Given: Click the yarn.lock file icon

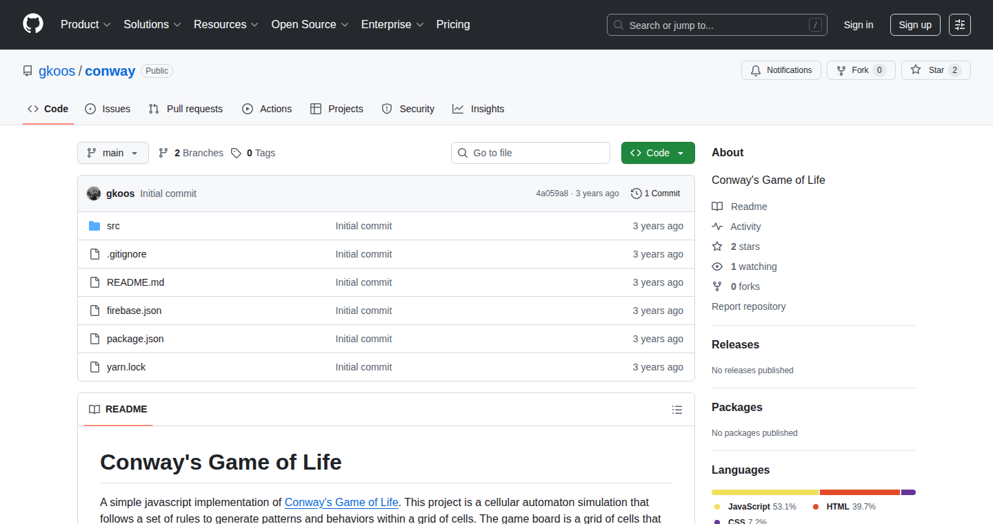Looking at the screenshot, I should (94, 367).
